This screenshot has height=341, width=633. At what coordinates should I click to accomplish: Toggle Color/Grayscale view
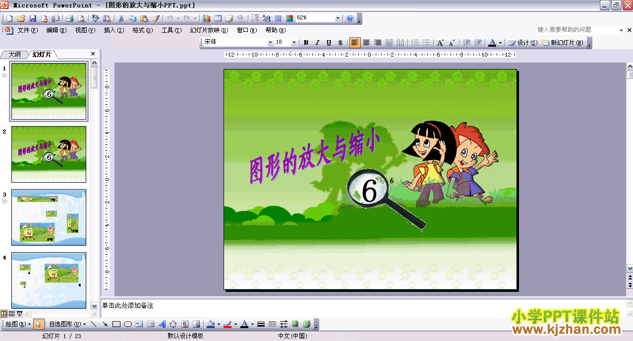point(289,18)
